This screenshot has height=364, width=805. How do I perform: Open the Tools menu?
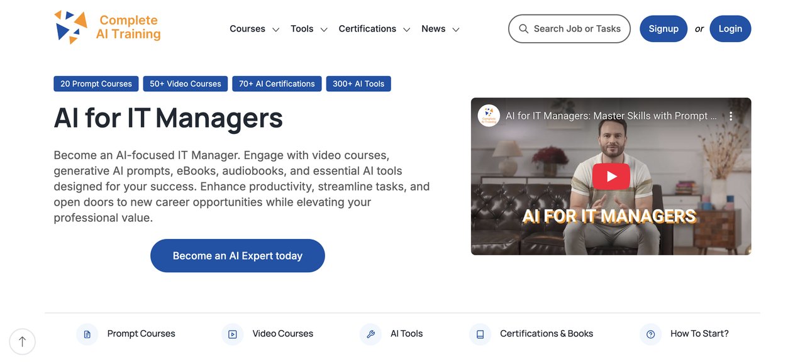[x=302, y=29]
